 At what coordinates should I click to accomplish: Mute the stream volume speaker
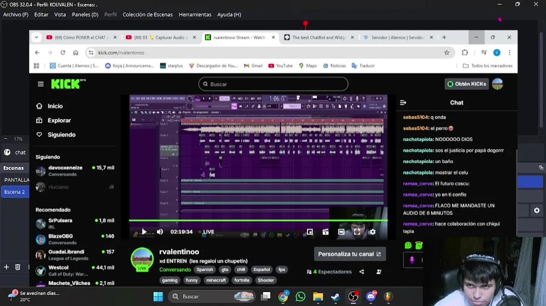click(x=160, y=232)
